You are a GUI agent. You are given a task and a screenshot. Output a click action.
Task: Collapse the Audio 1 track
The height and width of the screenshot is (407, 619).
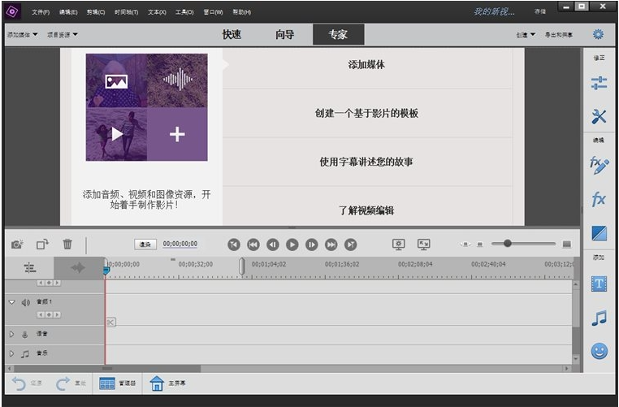point(11,302)
